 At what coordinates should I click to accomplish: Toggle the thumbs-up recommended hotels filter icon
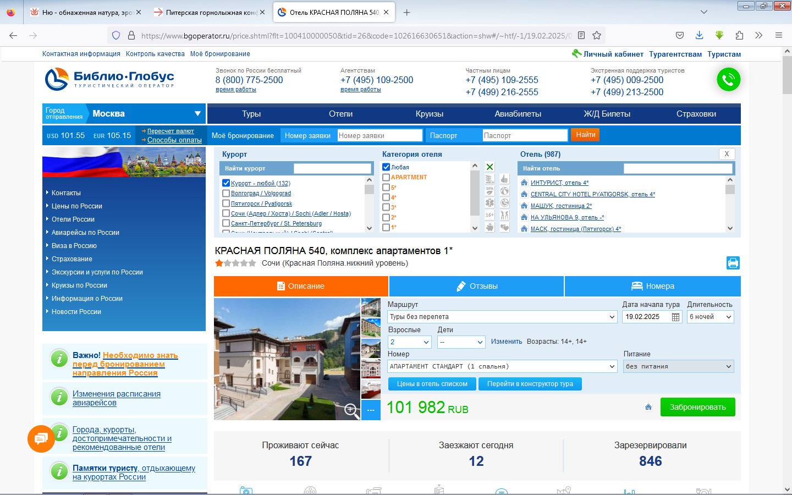tap(504, 179)
